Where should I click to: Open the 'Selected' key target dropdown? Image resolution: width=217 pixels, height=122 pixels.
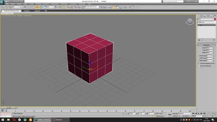click(184, 114)
